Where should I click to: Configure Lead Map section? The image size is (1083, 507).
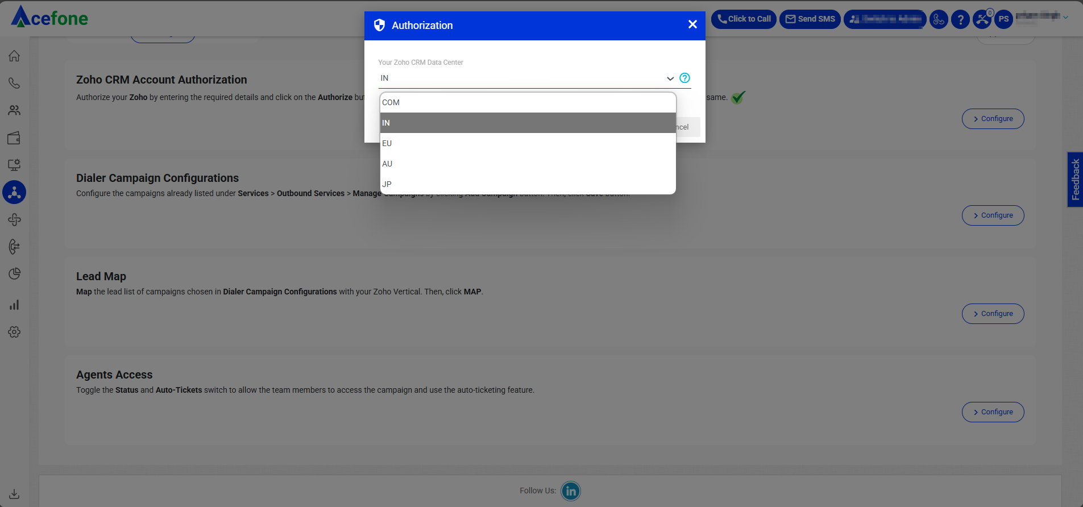tap(993, 314)
